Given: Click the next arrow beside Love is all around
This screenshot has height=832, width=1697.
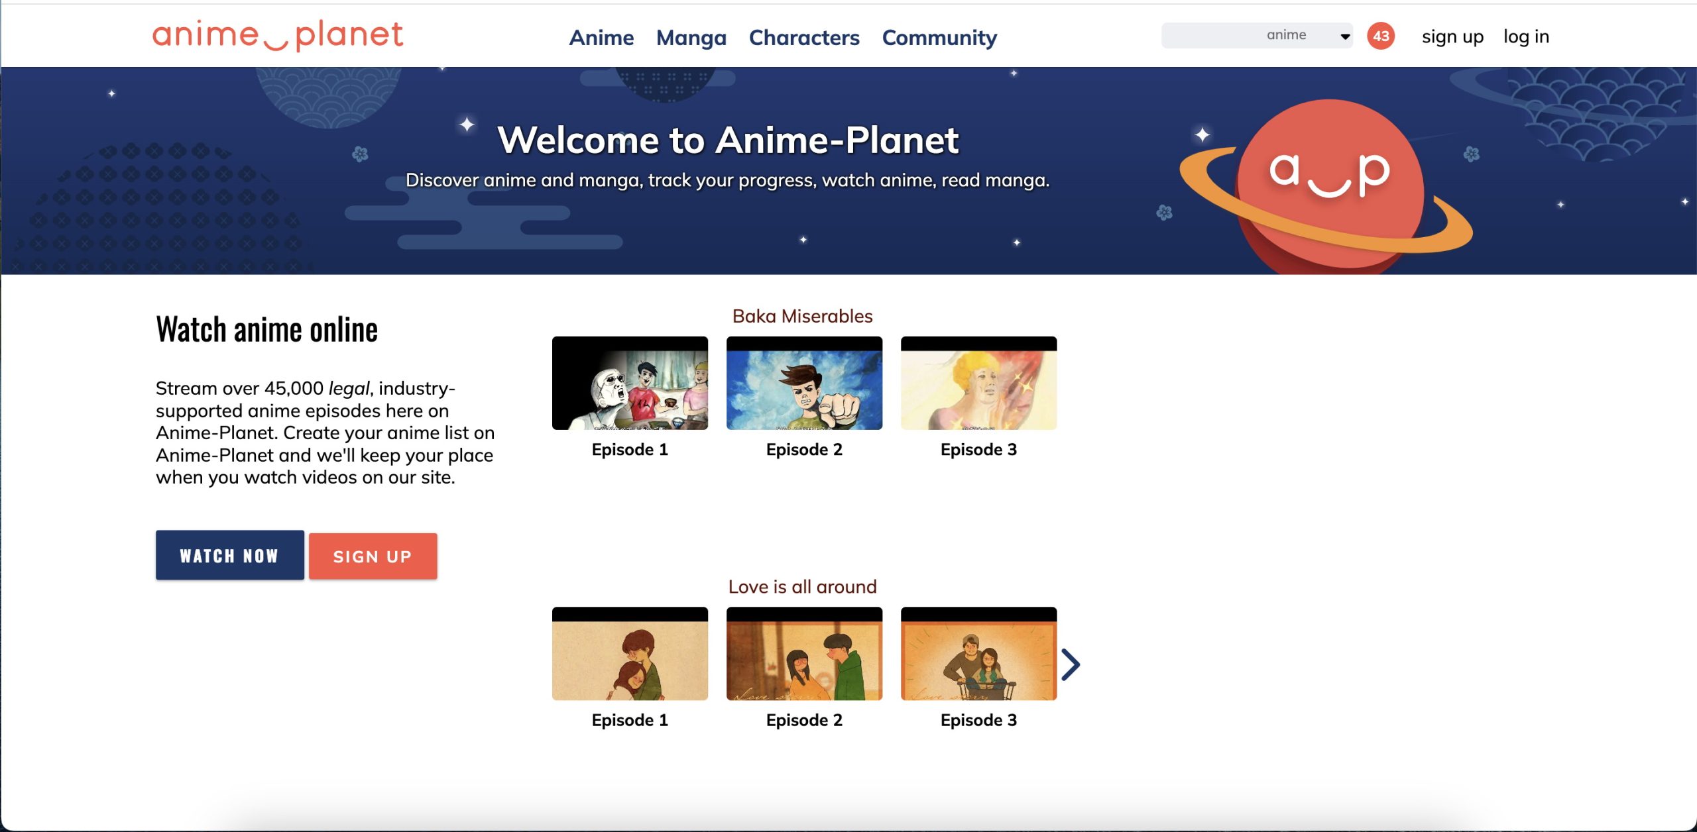Looking at the screenshot, I should pyautogui.click(x=1071, y=664).
